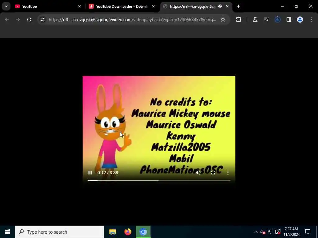The image size is (318, 238).
Task: Select Chrome in the taskbar
Action: pos(143,232)
